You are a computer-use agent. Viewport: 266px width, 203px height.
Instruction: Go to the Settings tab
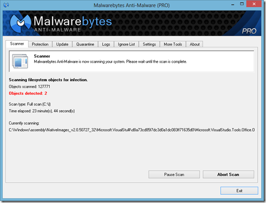click(x=149, y=44)
